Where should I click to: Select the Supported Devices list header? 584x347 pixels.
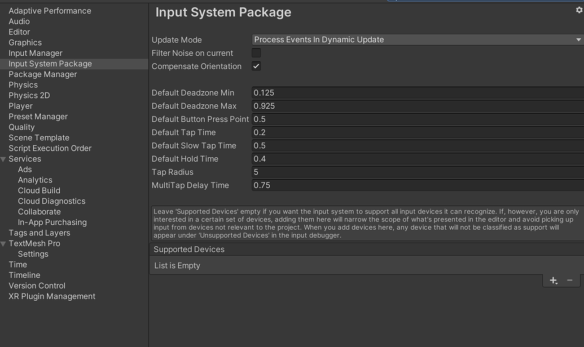point(367,250)
